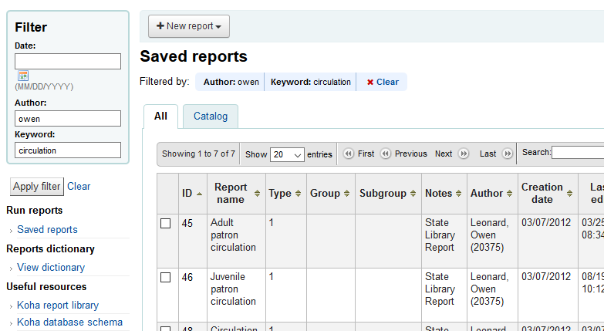Sort by Report name column arrows
Image resolution: width=604 pixels, height=331 pixels.
(x=258, y=194)
